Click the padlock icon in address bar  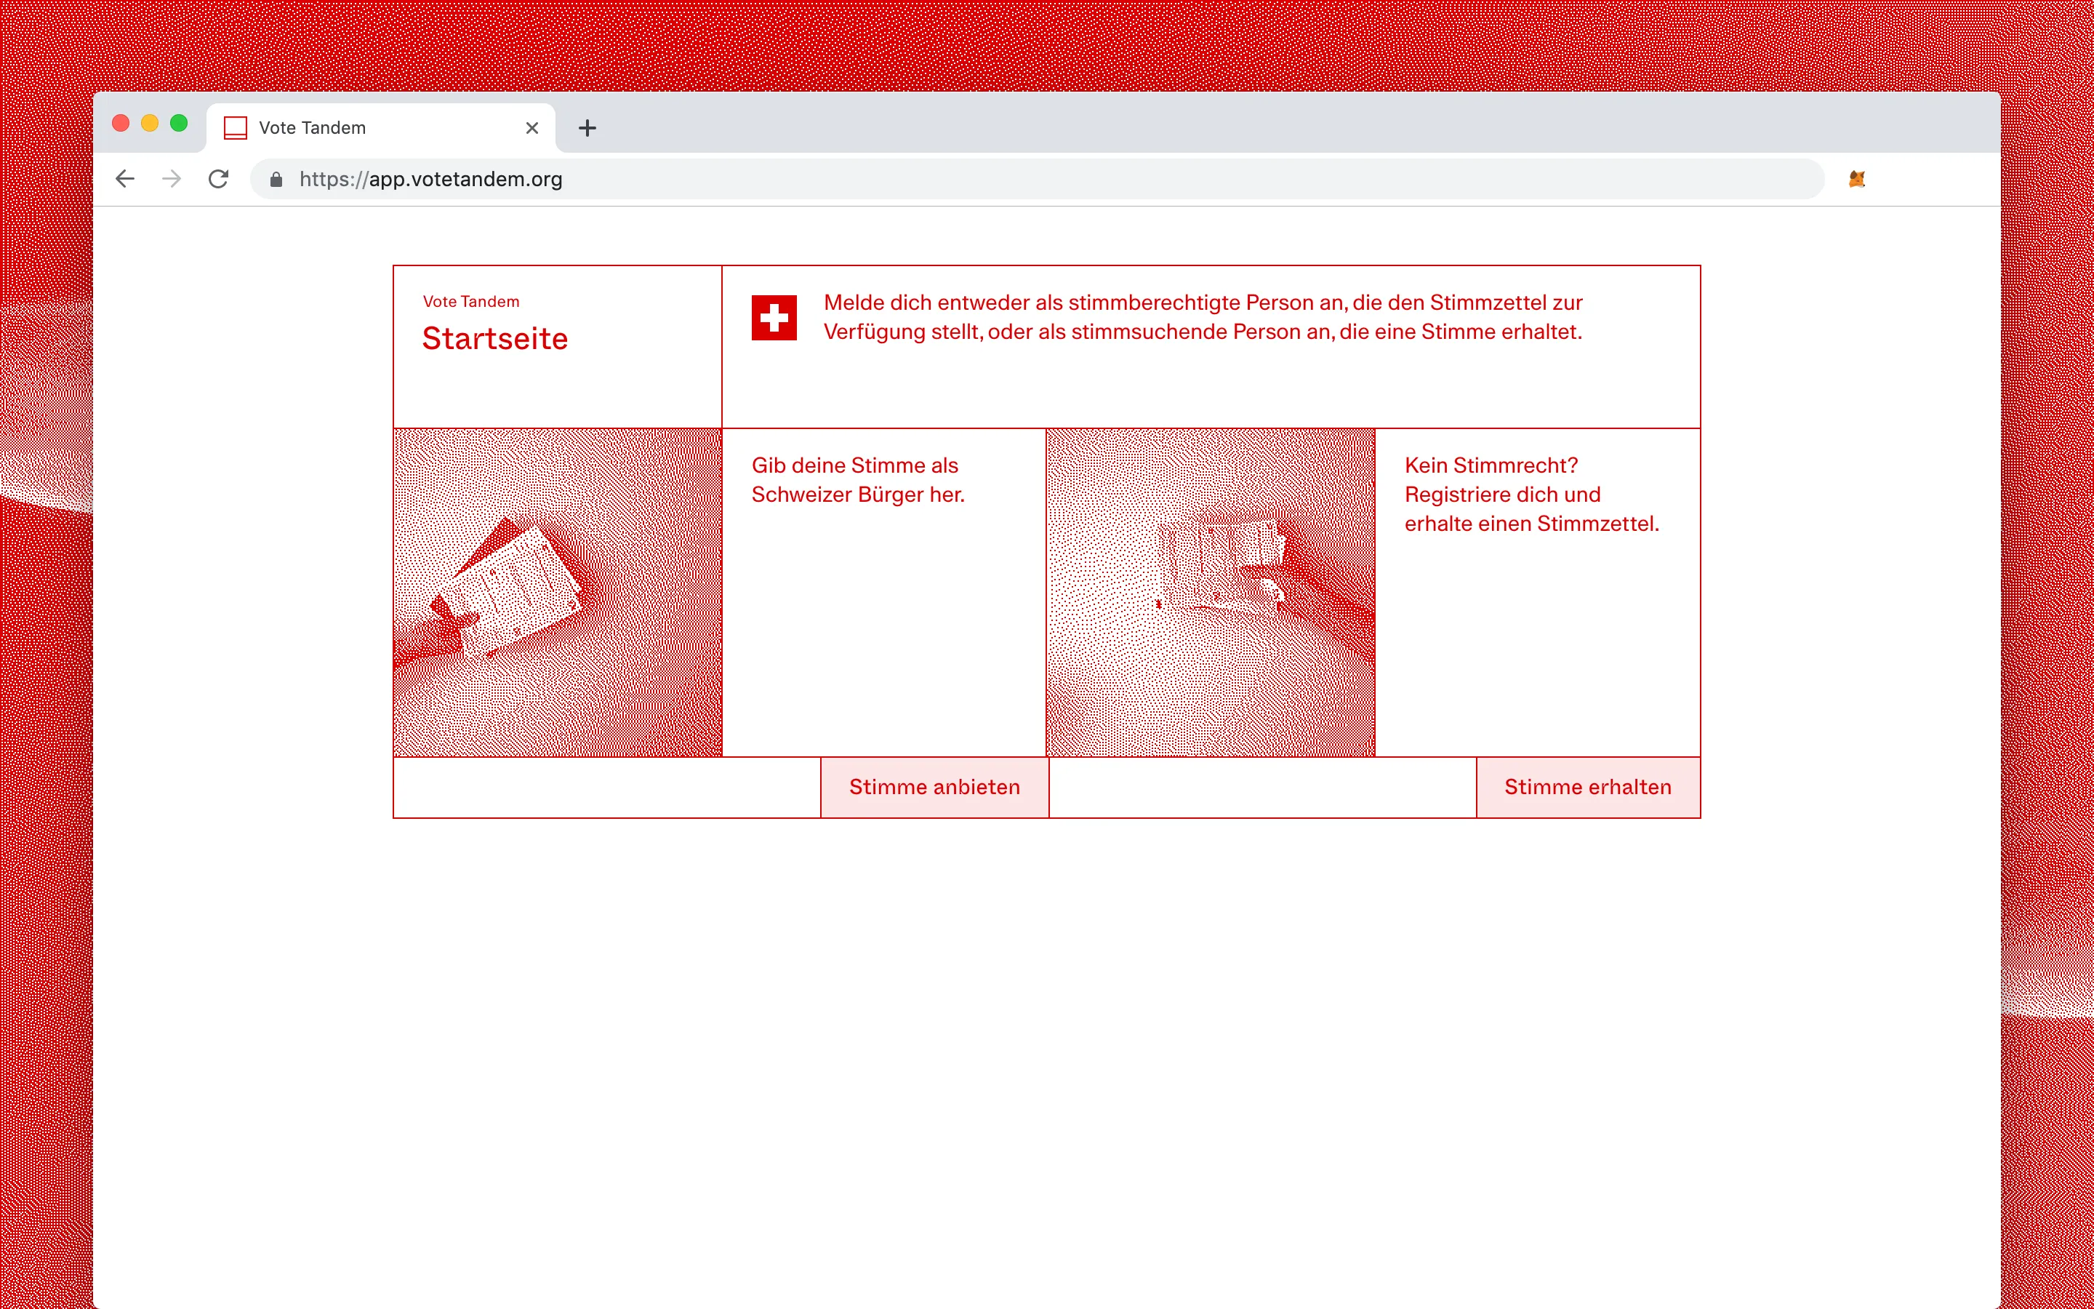point(276,179)
